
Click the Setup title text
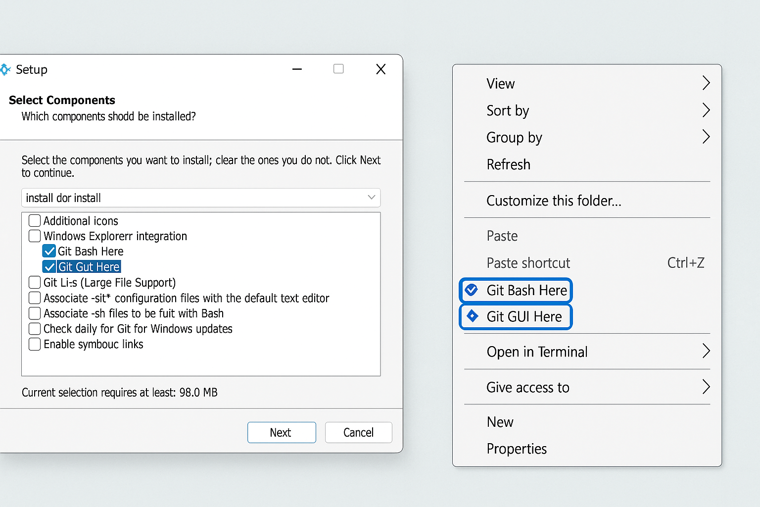[32, 69]
